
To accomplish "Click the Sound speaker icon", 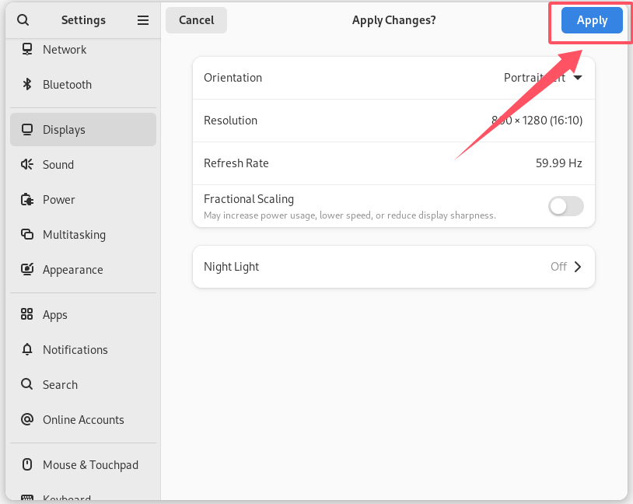I will click(x=27, y=164).
